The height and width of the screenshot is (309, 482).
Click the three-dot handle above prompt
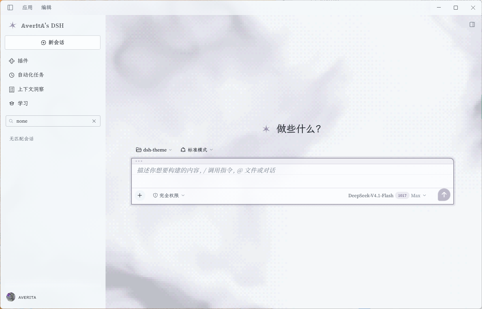coord(139,161)
